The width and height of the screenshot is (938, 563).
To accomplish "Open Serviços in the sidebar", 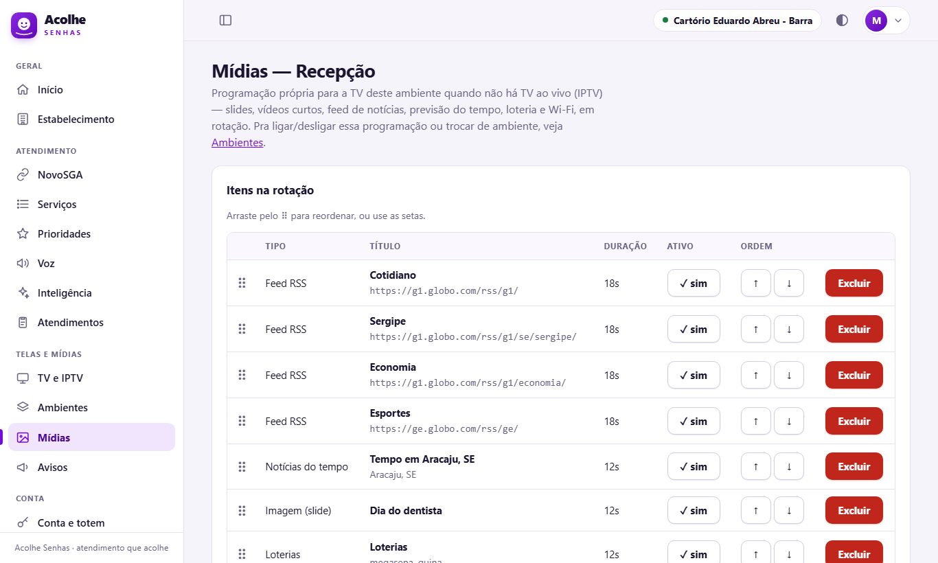I will point(91,205).
